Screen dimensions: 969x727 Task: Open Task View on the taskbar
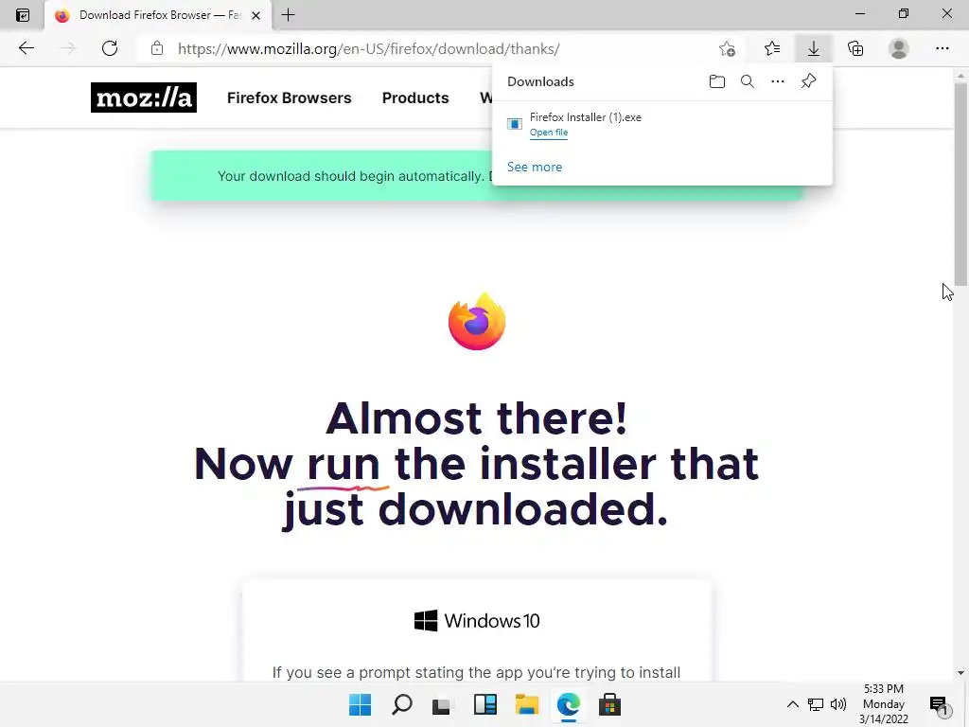443,704
